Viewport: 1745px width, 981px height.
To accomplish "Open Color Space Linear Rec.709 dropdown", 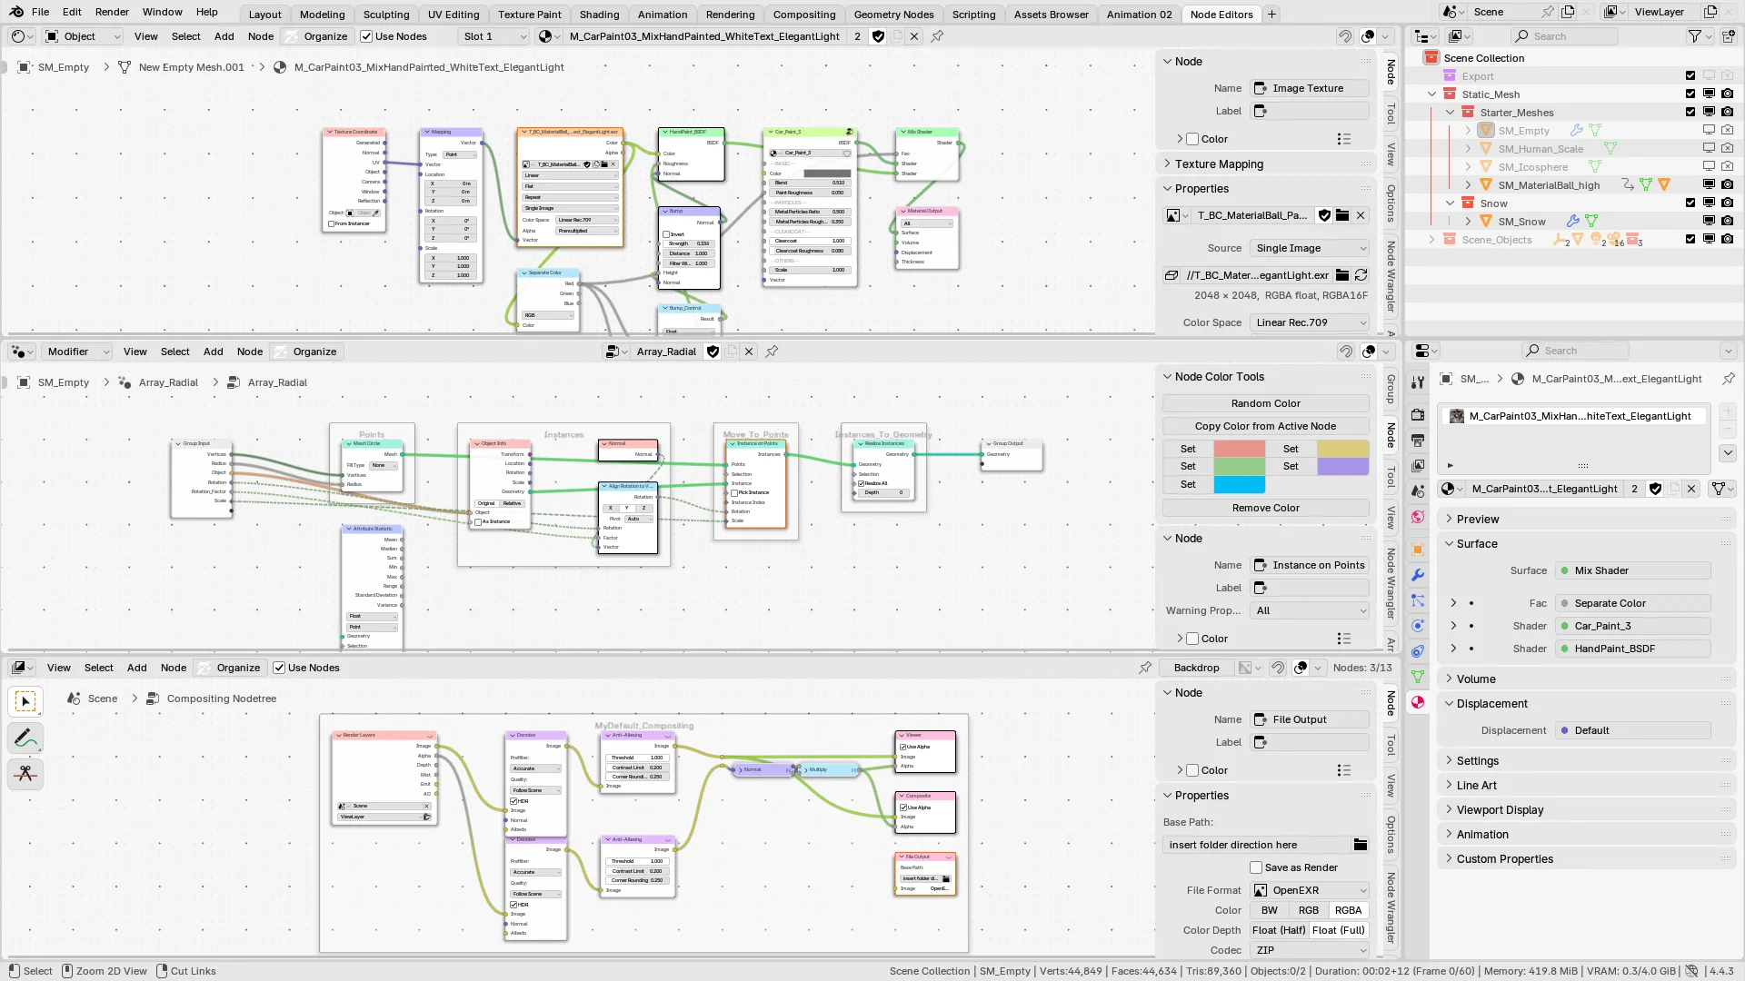I will 1310,322.
